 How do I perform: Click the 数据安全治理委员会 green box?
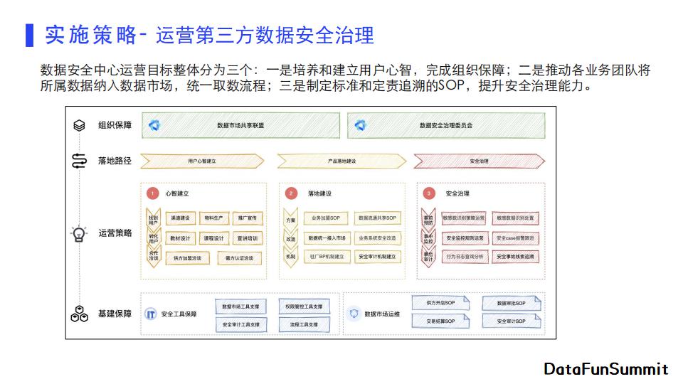(x=446, y=125)
